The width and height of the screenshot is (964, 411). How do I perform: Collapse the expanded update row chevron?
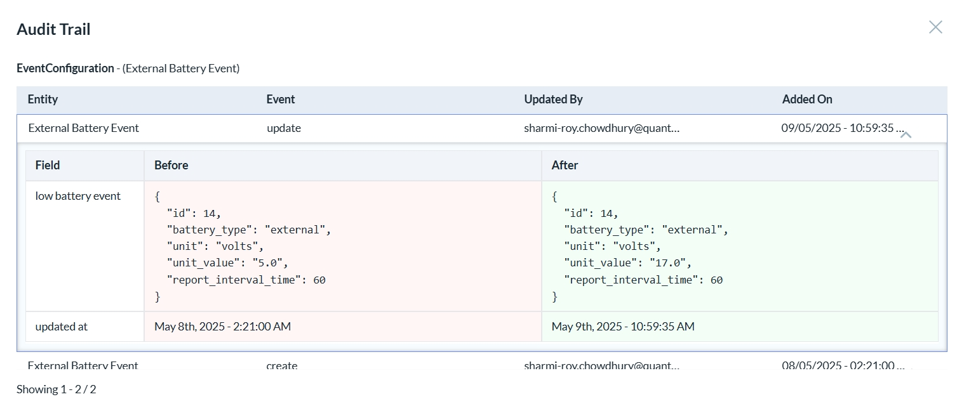click(x=906, y=134)
